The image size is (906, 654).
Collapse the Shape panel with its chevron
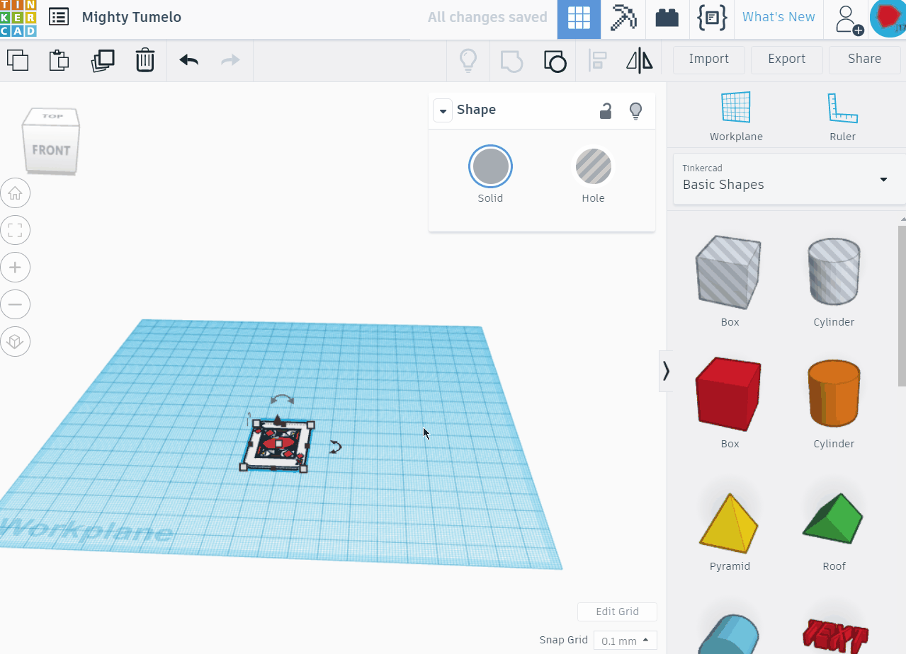point(443,110)
